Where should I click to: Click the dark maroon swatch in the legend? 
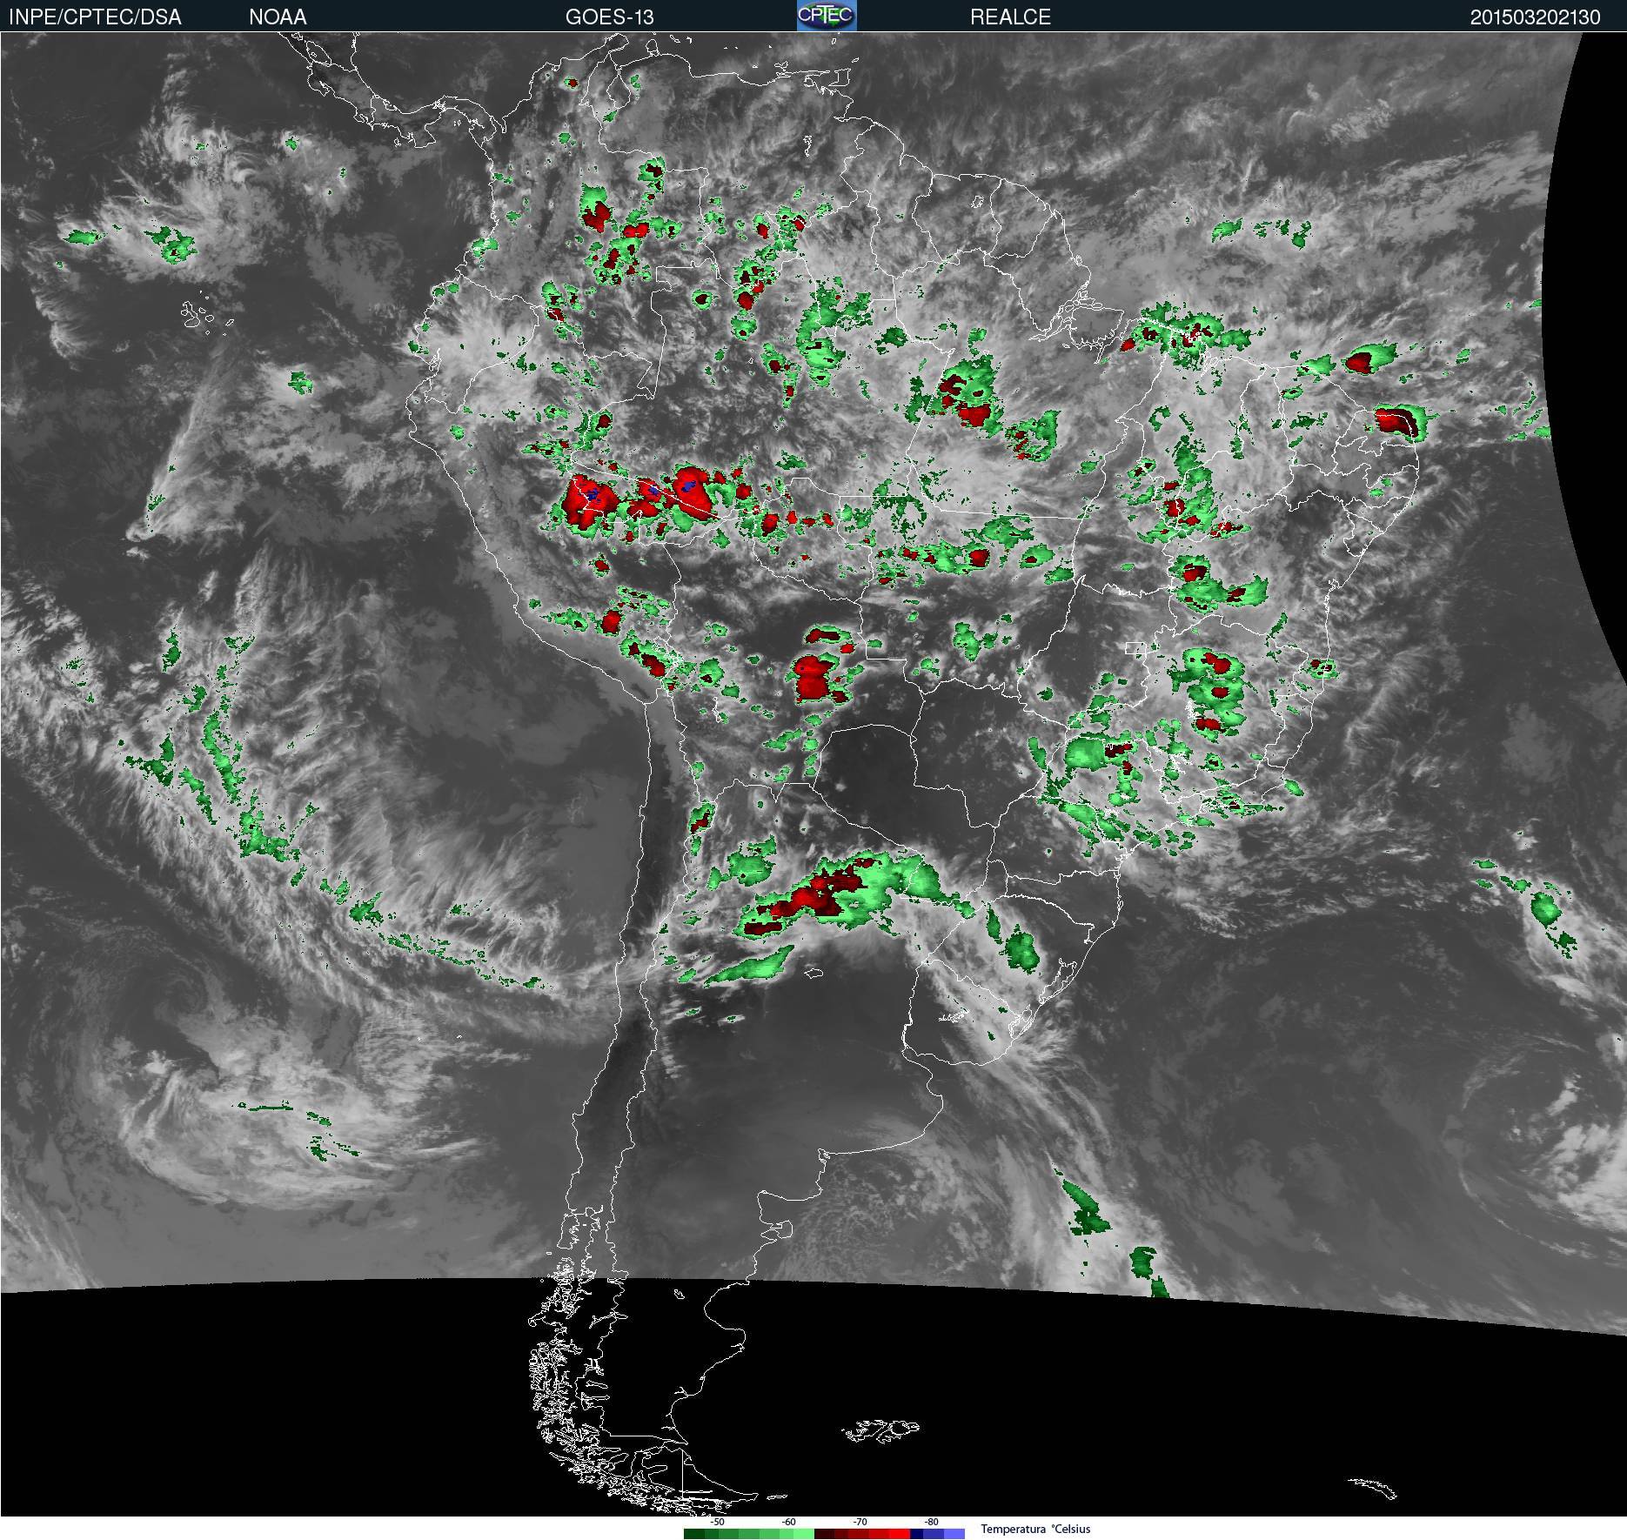[x=824, y=1534]
